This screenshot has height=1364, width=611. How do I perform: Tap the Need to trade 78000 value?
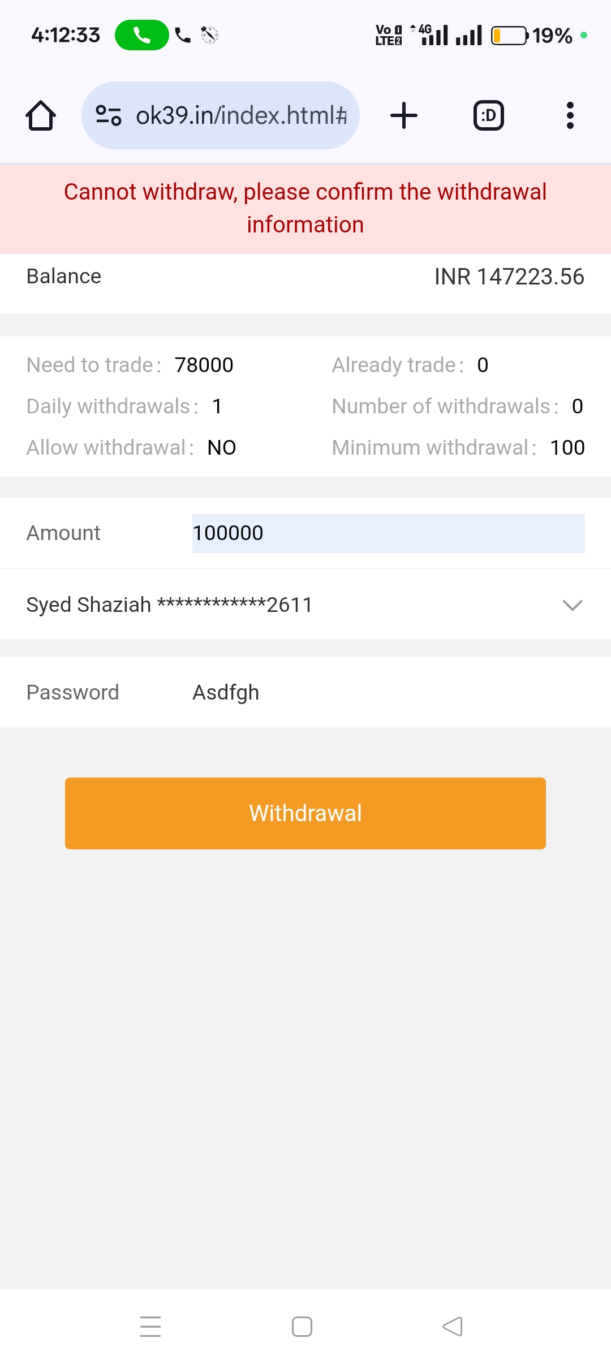tap(204, 365)
